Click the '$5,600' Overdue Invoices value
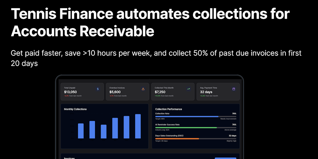 [115, 92]
